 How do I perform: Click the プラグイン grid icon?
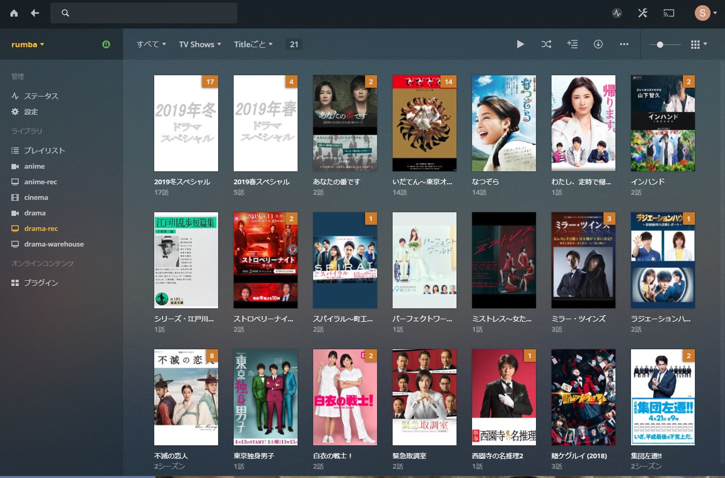click(15, 283)
